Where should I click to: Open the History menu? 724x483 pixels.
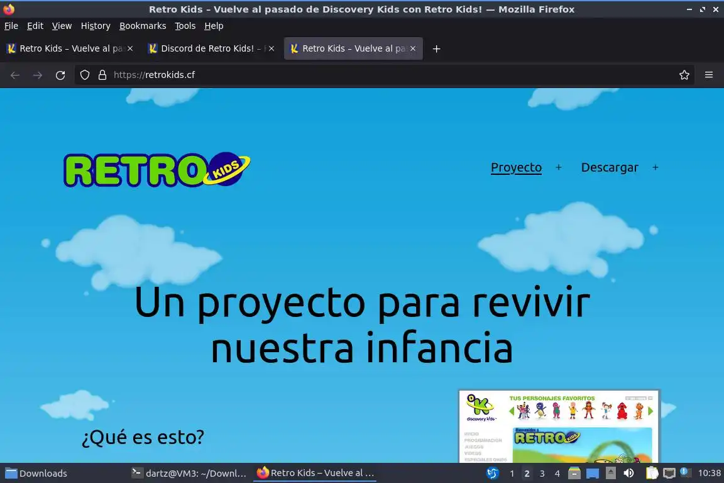(96, 26)
